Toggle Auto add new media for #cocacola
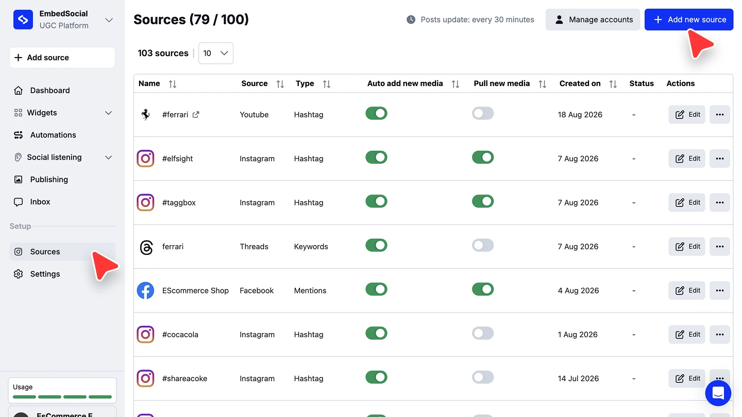This screenshot has width=742, height=417. (x=376, y=334)
